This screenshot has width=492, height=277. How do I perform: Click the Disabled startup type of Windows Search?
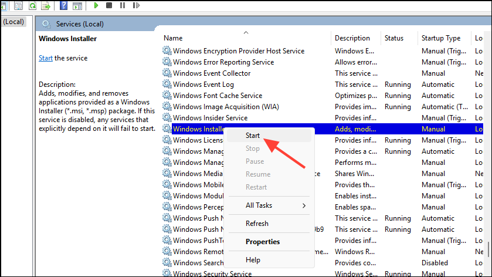click(x=435, y=263)
